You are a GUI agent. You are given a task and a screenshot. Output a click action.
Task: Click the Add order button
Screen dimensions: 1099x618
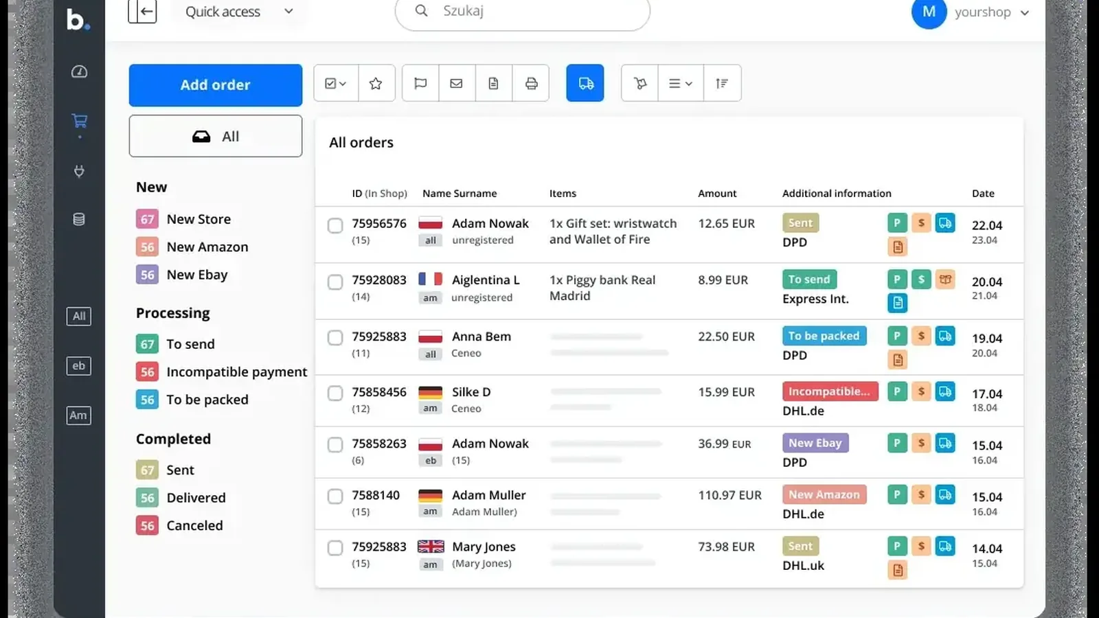216,85
